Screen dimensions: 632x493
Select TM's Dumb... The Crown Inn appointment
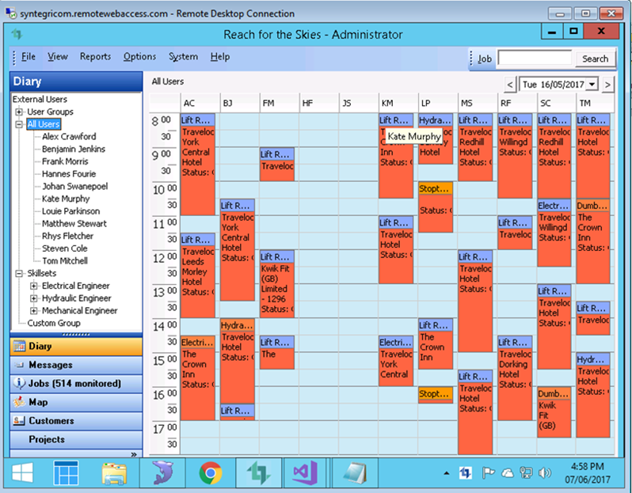click(593, 241)
